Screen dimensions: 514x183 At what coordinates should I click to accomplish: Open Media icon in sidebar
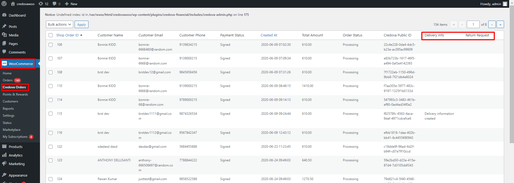coord(4,35)
